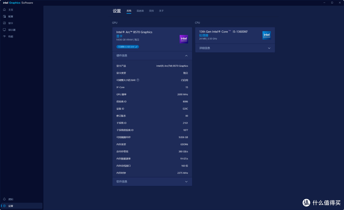Viewport: 344px width, 210px height.
Task: Select the settings (设置) gear icon
Action: tap(4, 206)
